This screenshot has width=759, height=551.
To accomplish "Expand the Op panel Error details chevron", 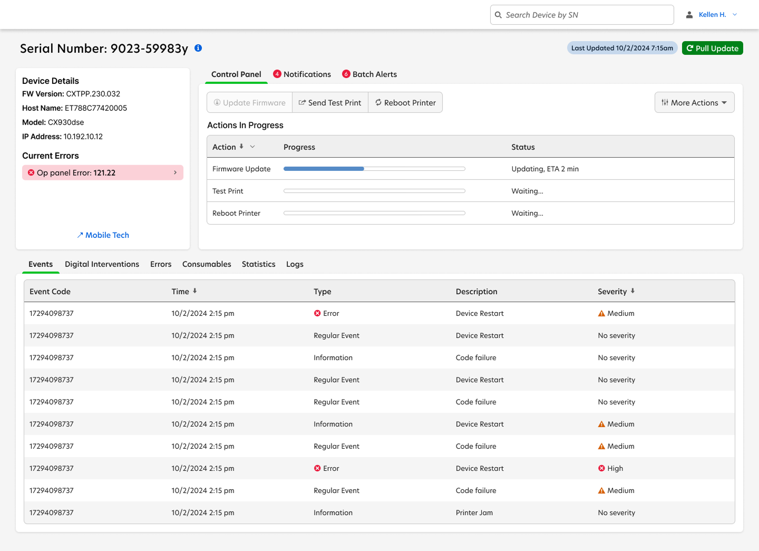I will [175, 172].
